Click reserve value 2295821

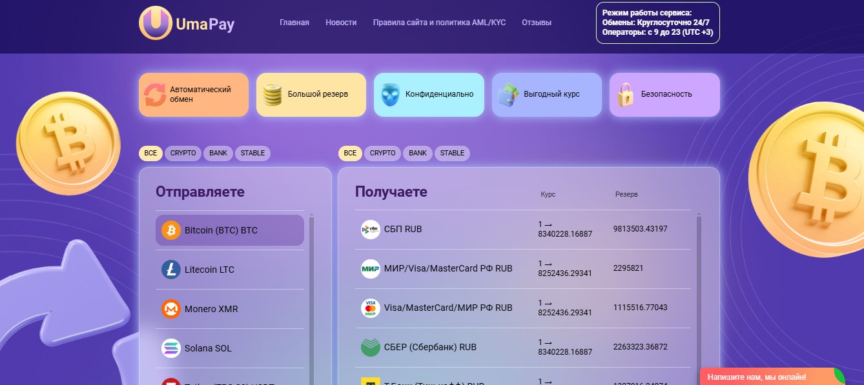[628, 268]
